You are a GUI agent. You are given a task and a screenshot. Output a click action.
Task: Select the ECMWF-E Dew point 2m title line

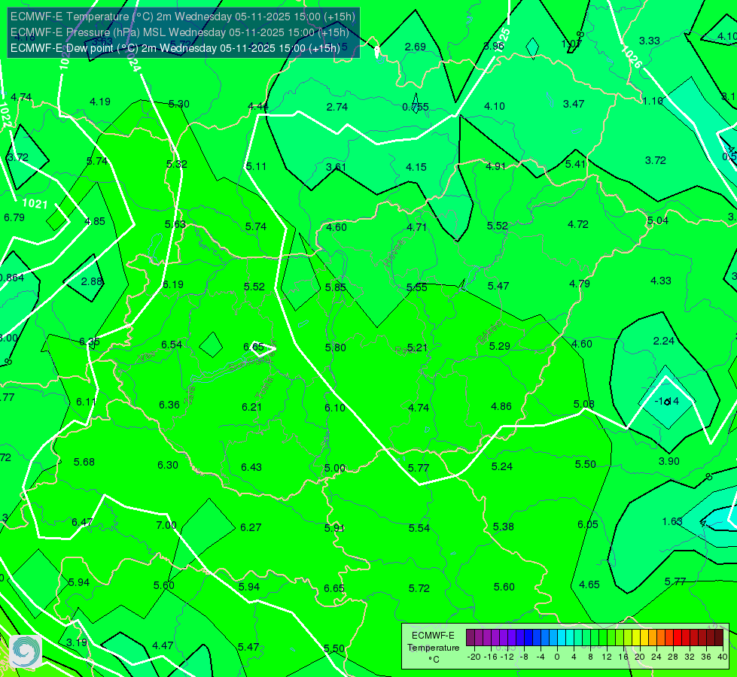[175, 48]
